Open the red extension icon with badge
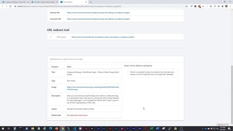233x131 pixels. 200,7
